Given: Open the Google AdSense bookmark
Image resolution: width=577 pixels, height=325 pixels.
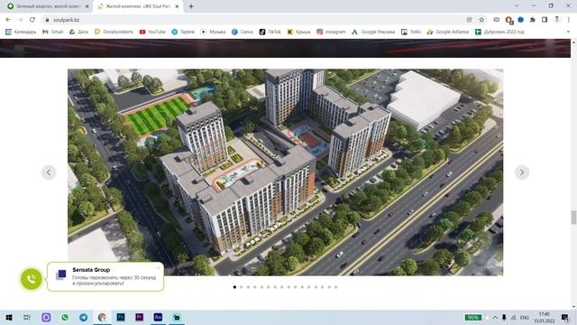Looking at the screenshot, I should 448,32.
